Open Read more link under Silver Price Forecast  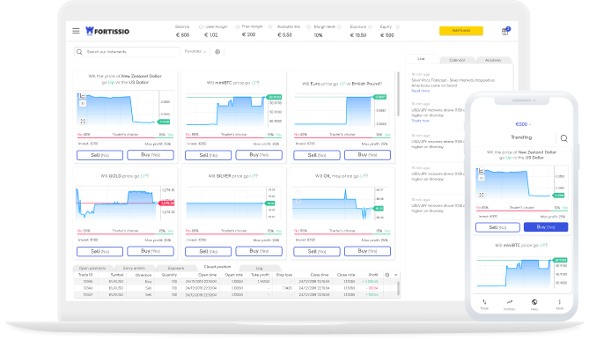coord(420,91)
